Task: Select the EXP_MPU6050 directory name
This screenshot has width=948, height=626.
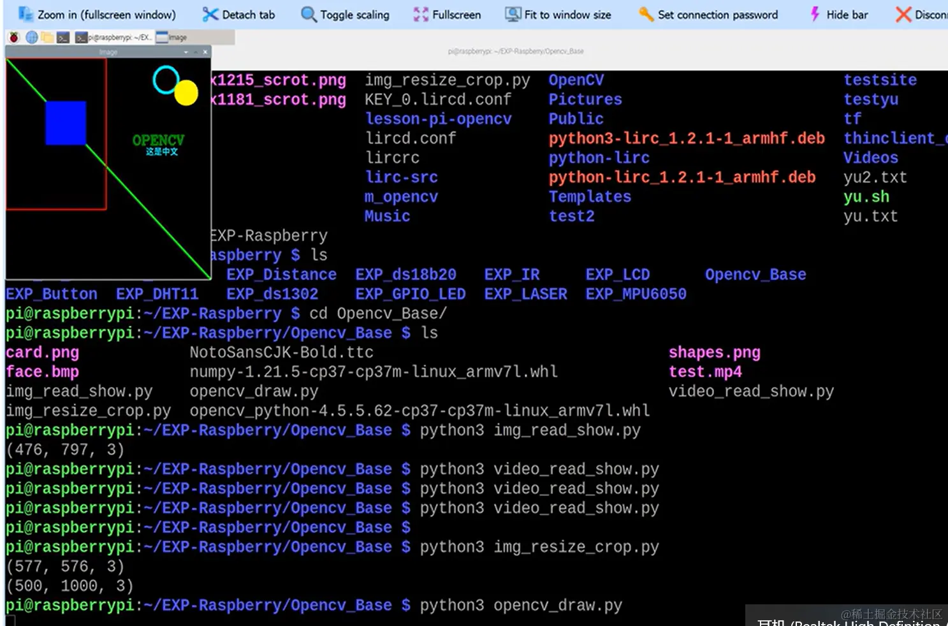Action: (636, 294)
